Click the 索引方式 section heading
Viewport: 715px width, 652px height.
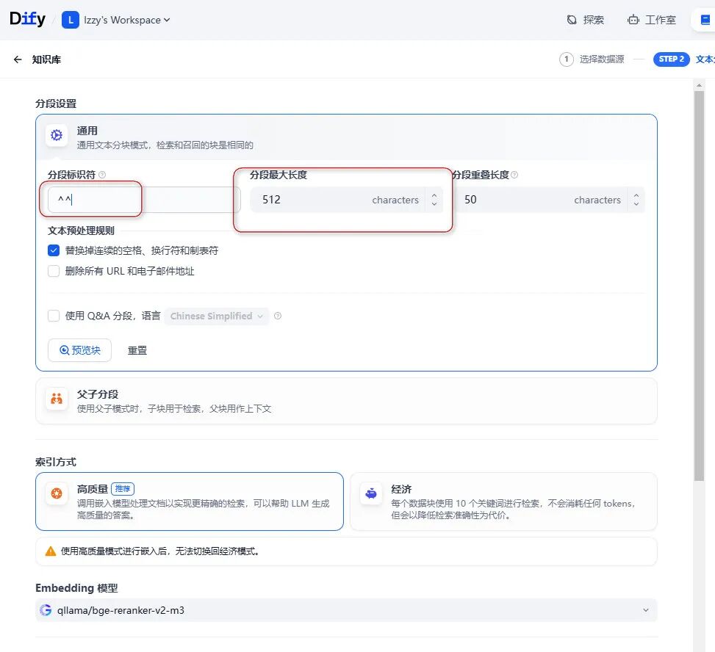[56, 462]
